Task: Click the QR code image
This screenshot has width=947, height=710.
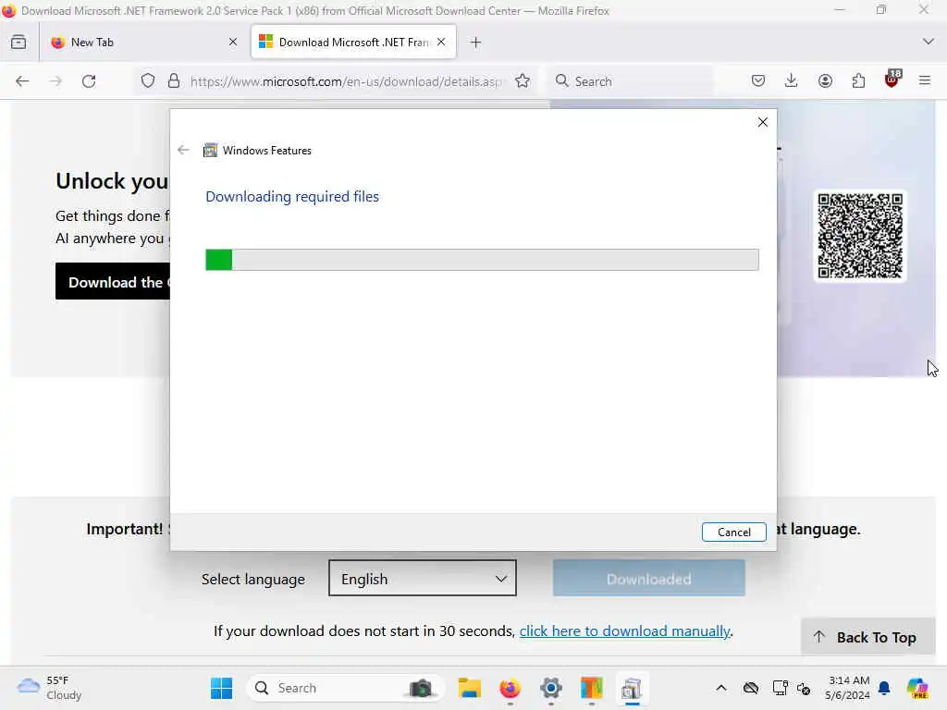Action: [860, 236]
